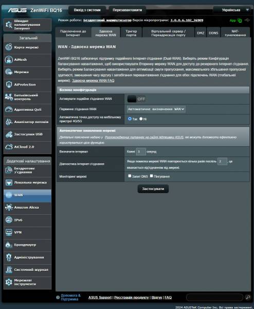The width and height of the screenshot is (254, 309).
Task: Click the footer search input box
Action: 214,297
